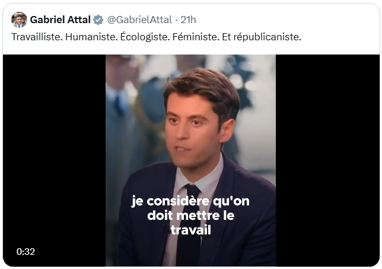This screenshot has height=269, width=382.
Task: Select the word Travailliste in the tweet
Action: 37,37
